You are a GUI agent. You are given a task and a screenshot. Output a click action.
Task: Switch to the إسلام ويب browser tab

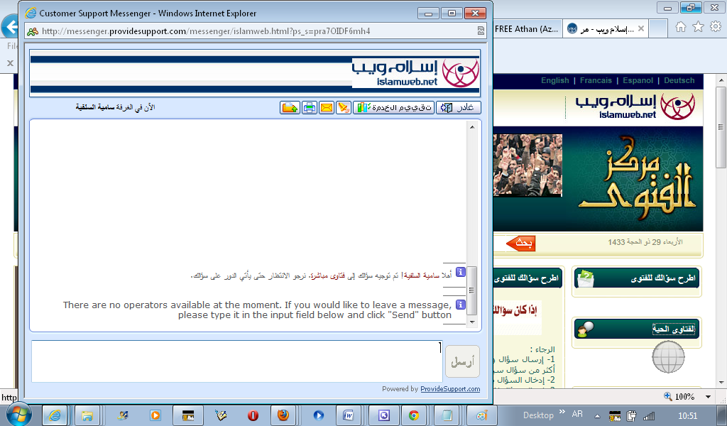(x=605, y=28)
